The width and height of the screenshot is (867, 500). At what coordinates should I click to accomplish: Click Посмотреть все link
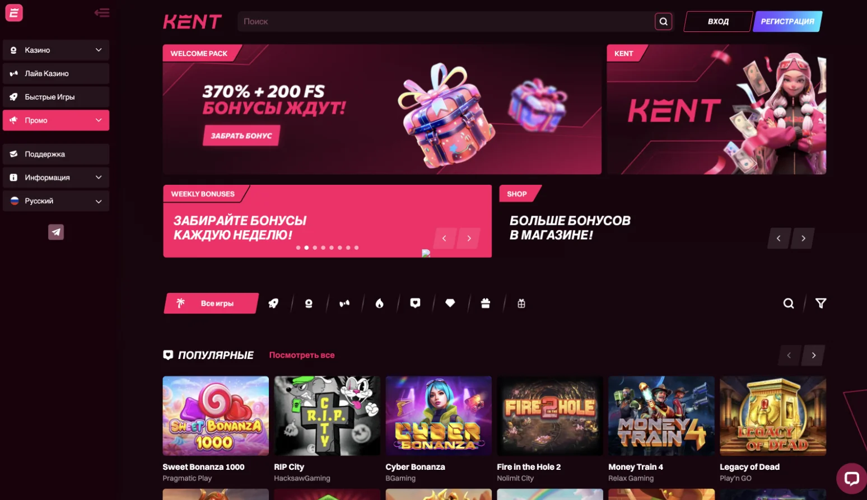point(302,355)
